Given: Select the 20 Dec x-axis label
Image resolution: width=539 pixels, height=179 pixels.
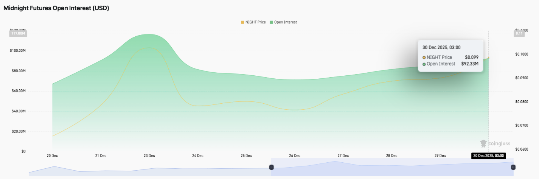Looking at the screenshot, I should [x=52, y=156].
